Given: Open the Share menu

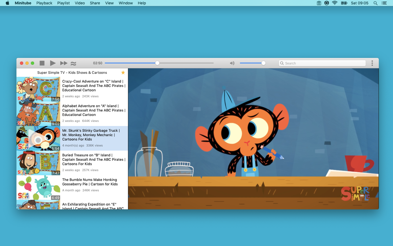Looking at the screenshot, I should tap(95, 3).
